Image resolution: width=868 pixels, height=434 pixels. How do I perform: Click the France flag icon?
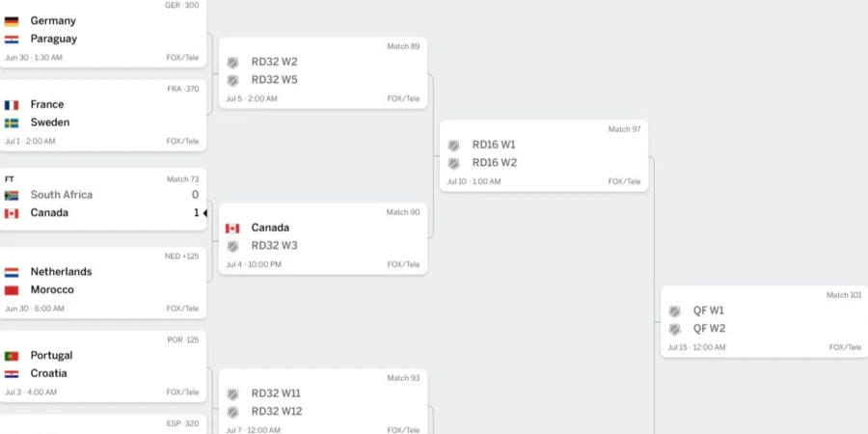[x=11, y=105]
